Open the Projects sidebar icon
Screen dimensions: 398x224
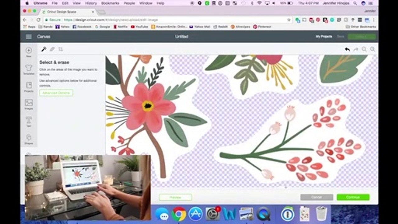point(29,87)
